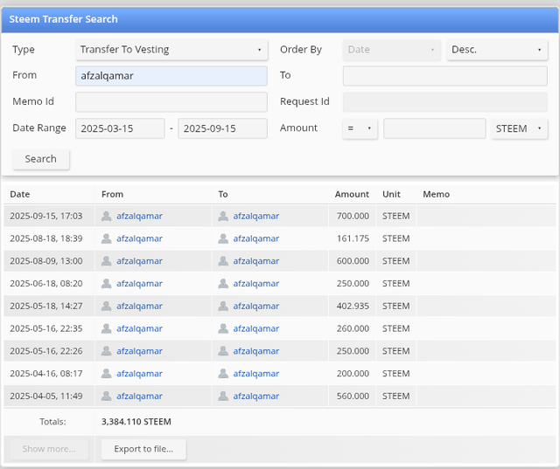Click the Export to file... button
Image resolution: width=560 pixels, height=469 pixels.
click(x=143, y=449)
